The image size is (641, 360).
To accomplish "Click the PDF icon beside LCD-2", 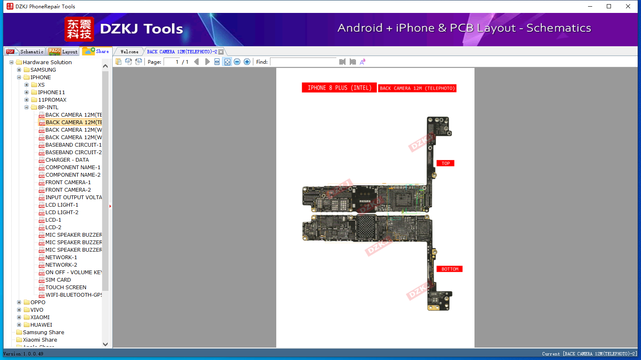I will 42,227.
